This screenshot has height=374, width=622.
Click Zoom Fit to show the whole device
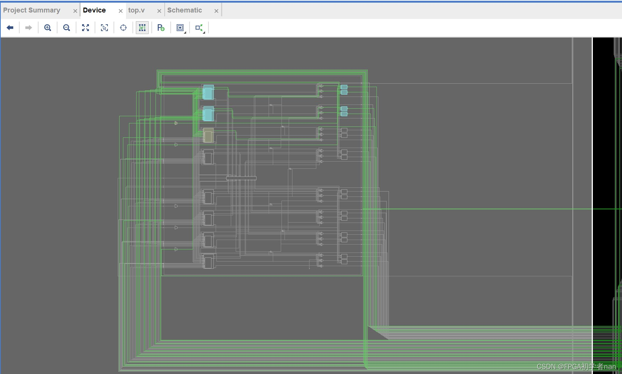pos(86,27)
